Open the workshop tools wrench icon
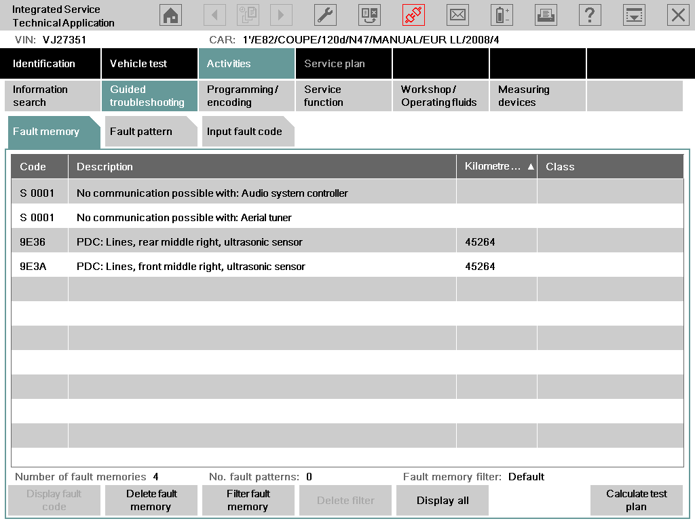This screenshot has height=521, width=695. tap(324, 14)
